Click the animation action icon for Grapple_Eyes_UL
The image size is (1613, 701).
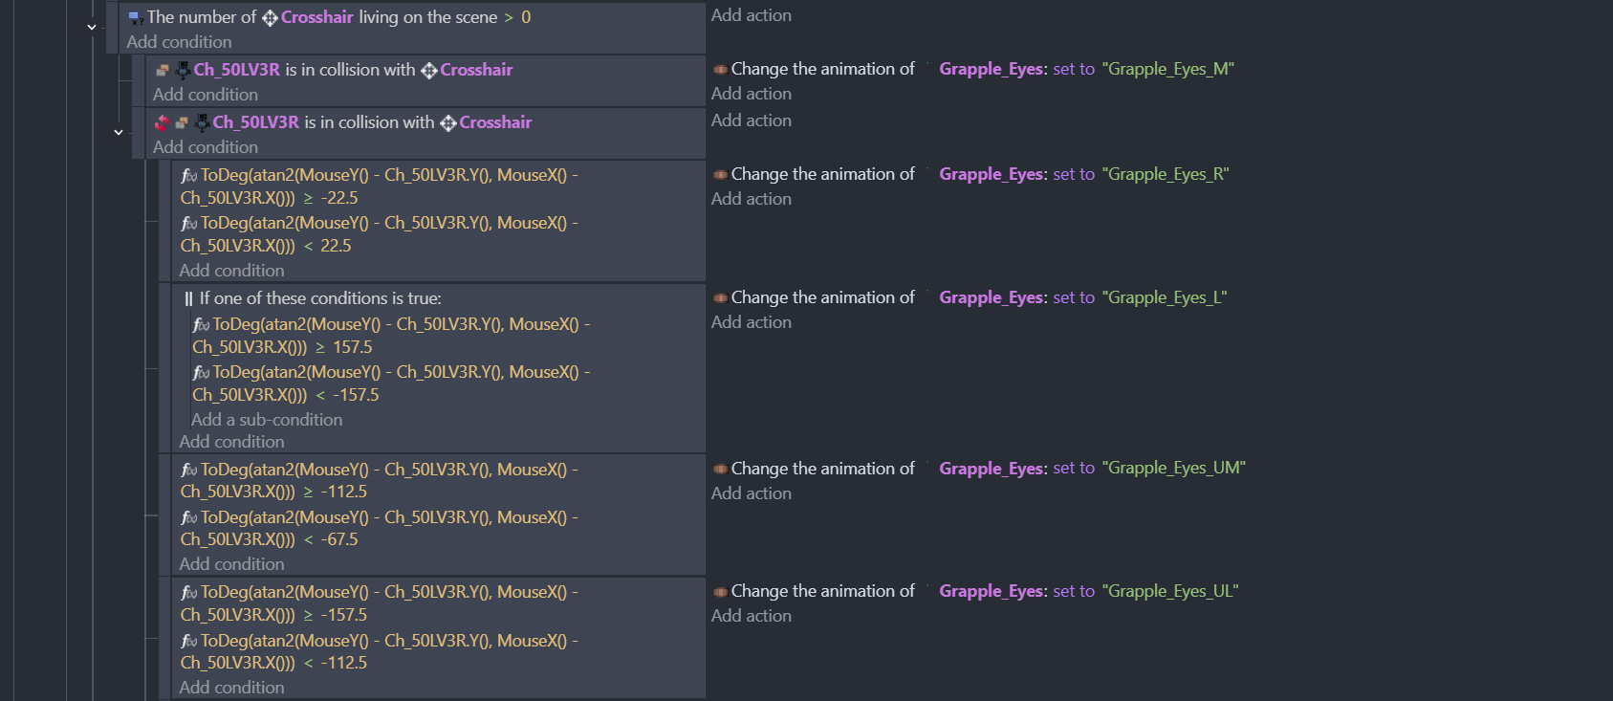click(720, 591)
